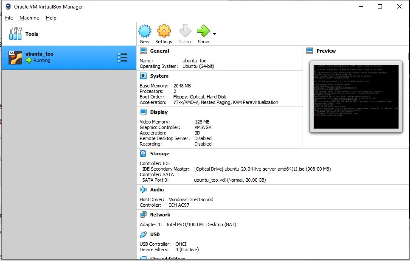Click the 'ubuntu_too.vdi (Normal, 20.00 GB)' entry

[230, 180]
